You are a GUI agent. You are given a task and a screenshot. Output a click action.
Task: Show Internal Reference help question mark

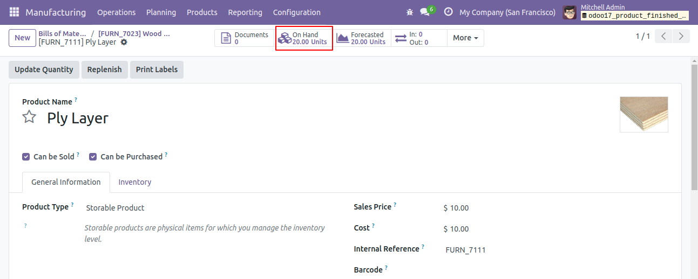pyautogui.click(x=423, y=247)
